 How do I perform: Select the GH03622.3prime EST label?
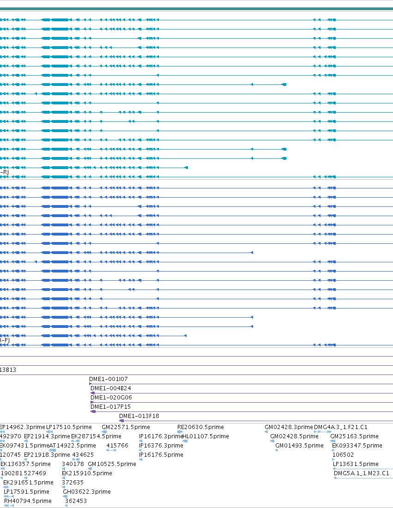[87, 492]
